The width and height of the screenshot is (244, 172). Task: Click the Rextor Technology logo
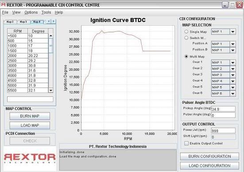click(30, 158)
